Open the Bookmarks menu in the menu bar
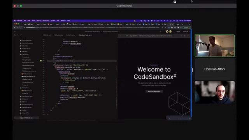249x140 pixels. (x=46, y=21)
